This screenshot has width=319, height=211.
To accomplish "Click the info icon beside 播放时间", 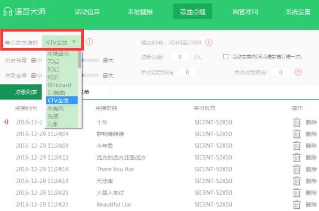I will pos(209,43).
